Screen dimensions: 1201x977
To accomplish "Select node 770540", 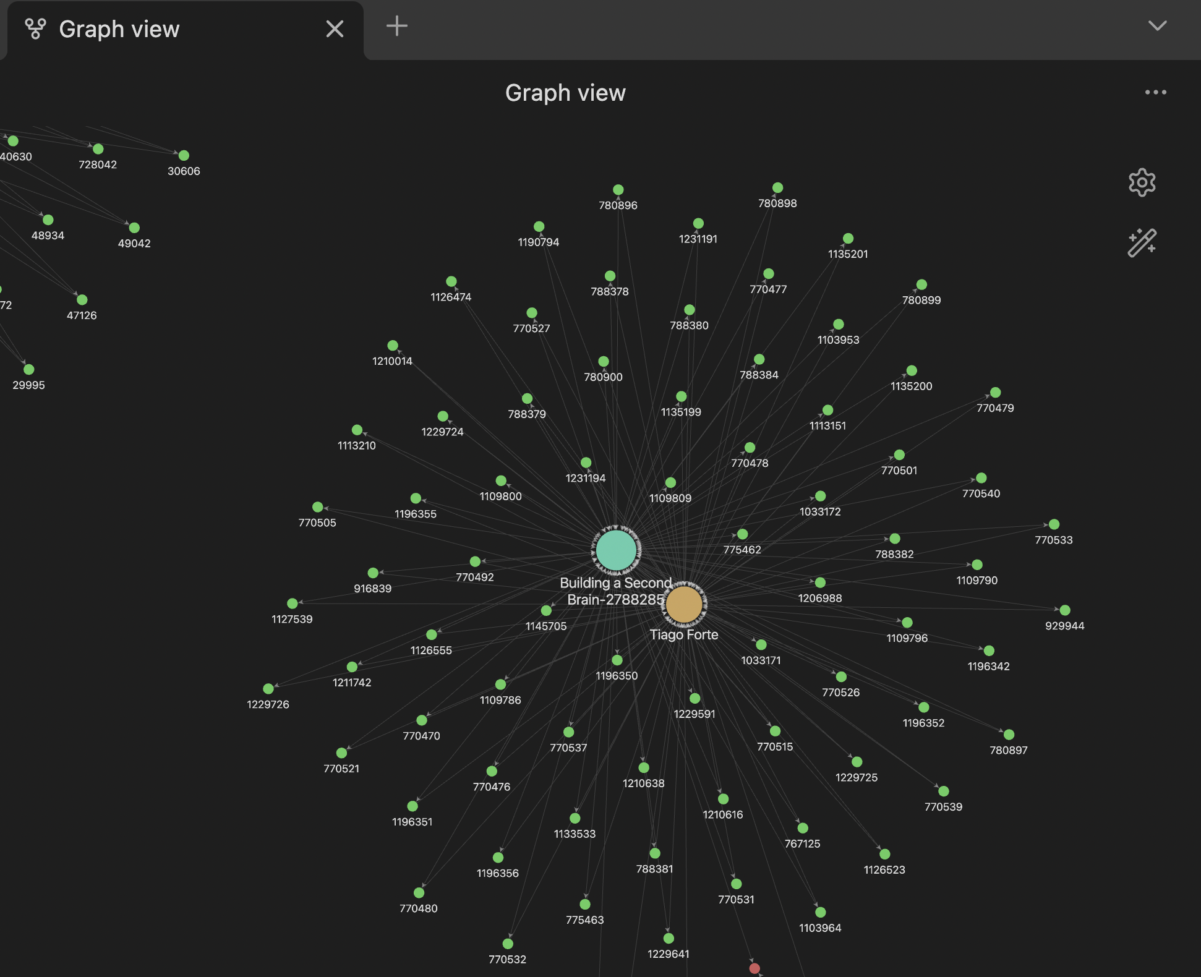I will (981, 478).
